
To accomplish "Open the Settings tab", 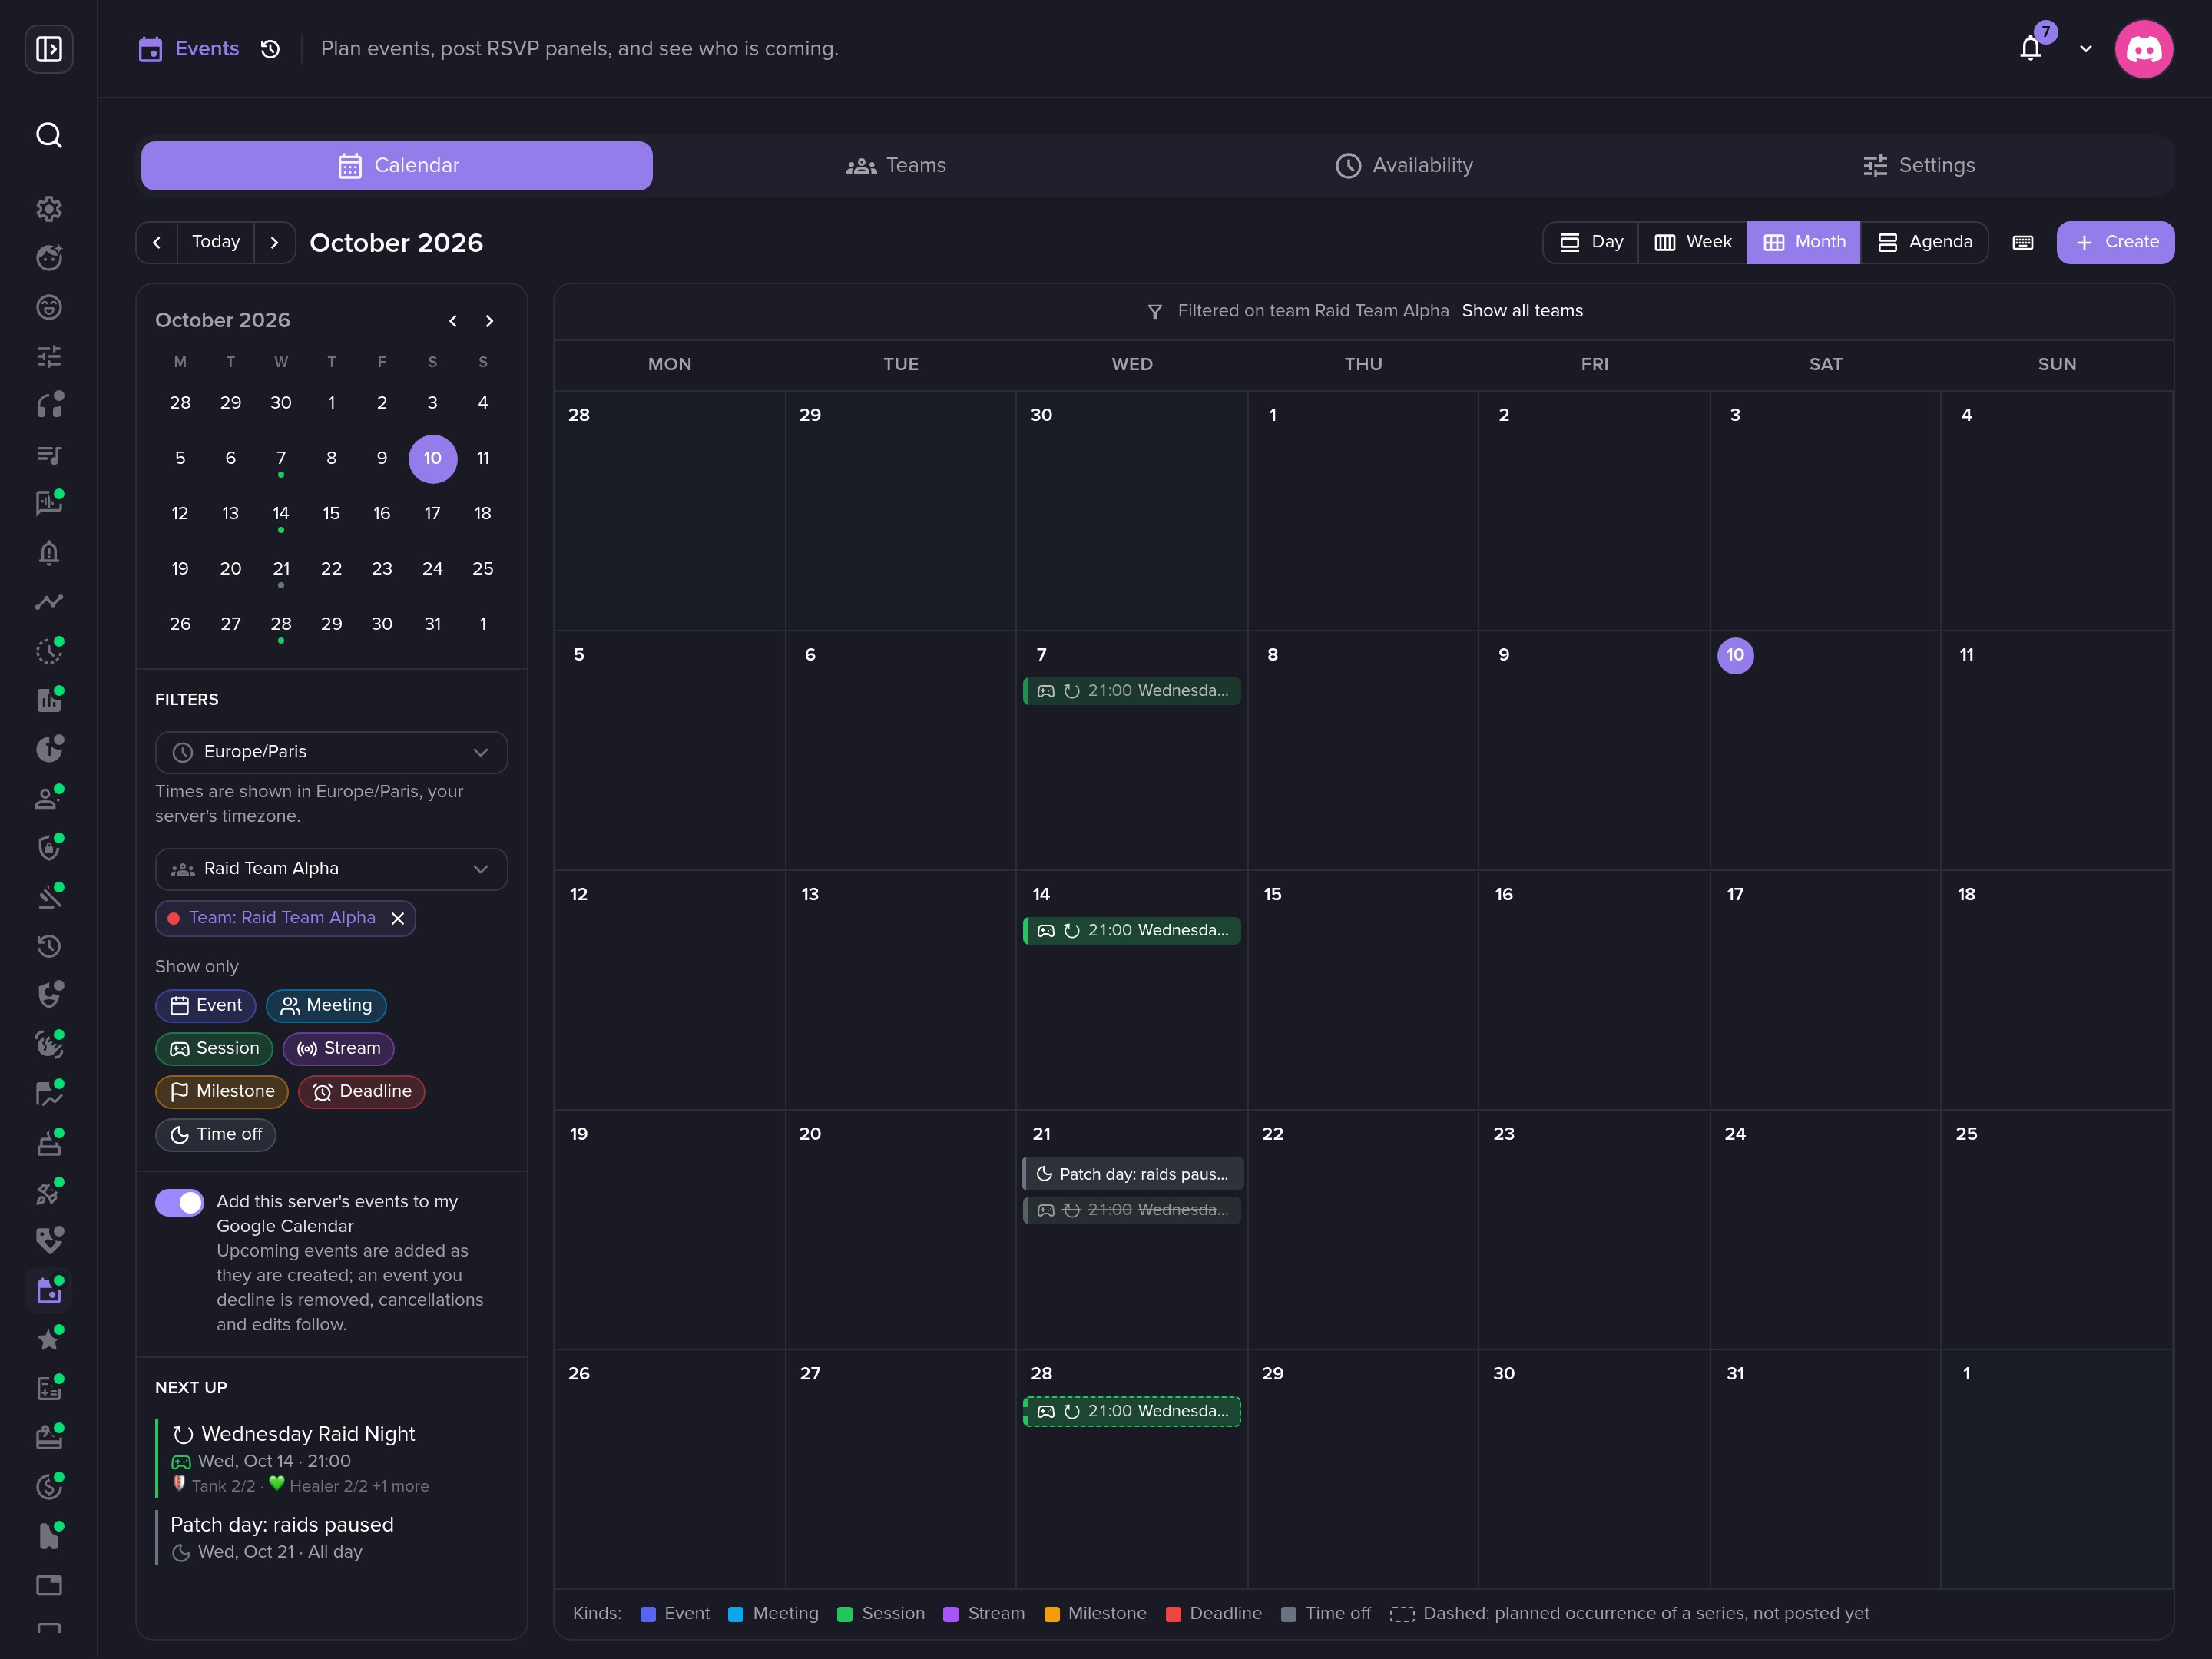I will pos(1919,165).
